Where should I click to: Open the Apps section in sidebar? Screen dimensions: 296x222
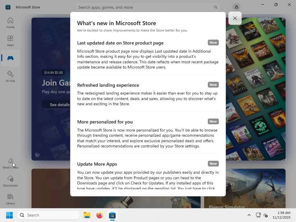[x=10, y=41]
